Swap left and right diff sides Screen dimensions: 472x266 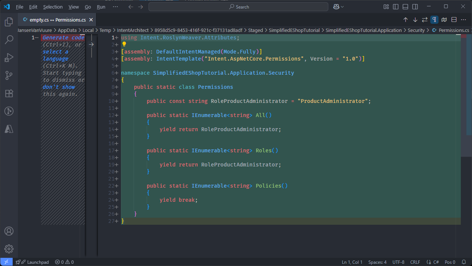tap(425, 20)
